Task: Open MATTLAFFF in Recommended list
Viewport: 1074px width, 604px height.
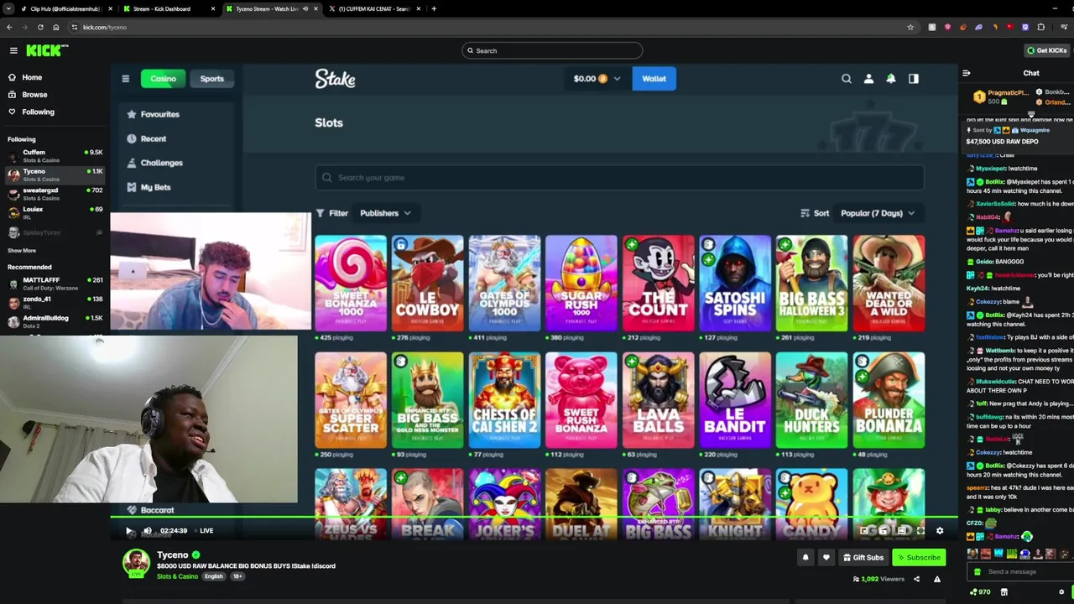Action: [55, 284]
